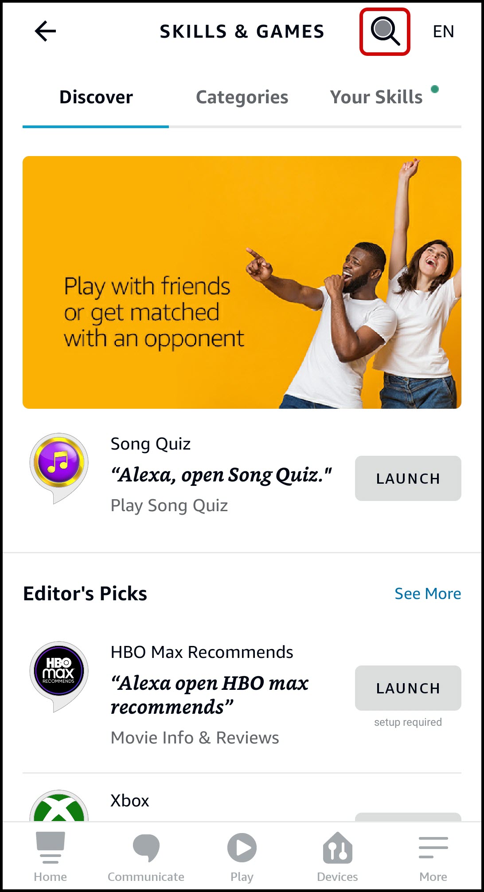
Task: Tap the back arrow icon
Action: point(45,31)
